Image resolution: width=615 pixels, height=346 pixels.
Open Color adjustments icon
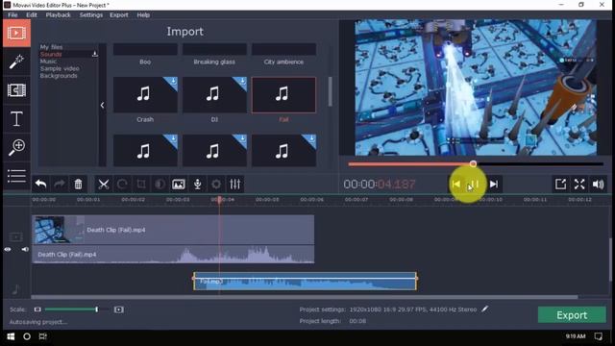pyautogui.click(x=160, y=184)
